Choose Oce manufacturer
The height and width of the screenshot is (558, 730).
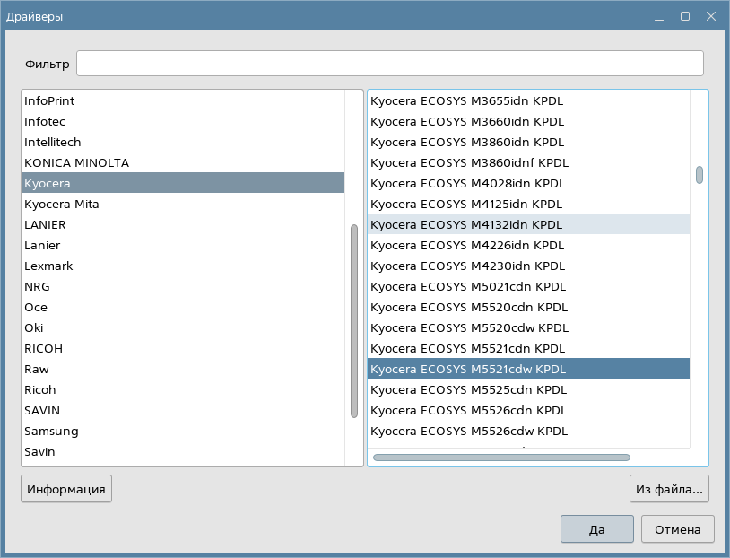coord(183,307)
